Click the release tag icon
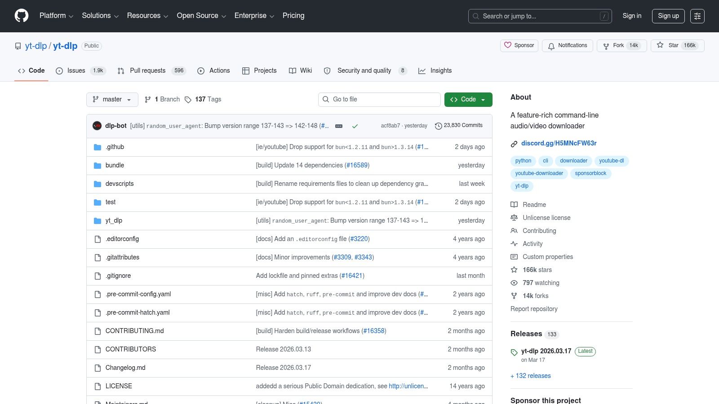719x404 pixels. click(514, 352)
